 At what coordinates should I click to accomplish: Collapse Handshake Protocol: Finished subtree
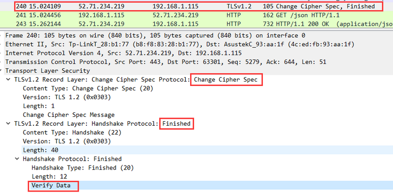[17, 159]
